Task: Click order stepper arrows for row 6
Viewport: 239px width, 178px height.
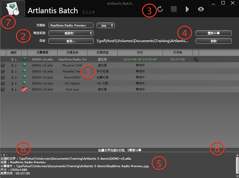Action: click(12, 90)
